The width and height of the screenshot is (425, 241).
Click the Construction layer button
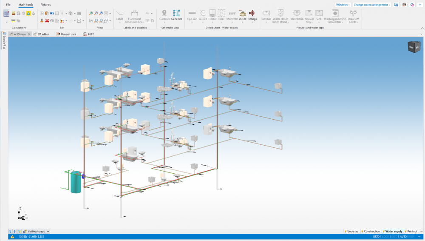tap(370, 231)
